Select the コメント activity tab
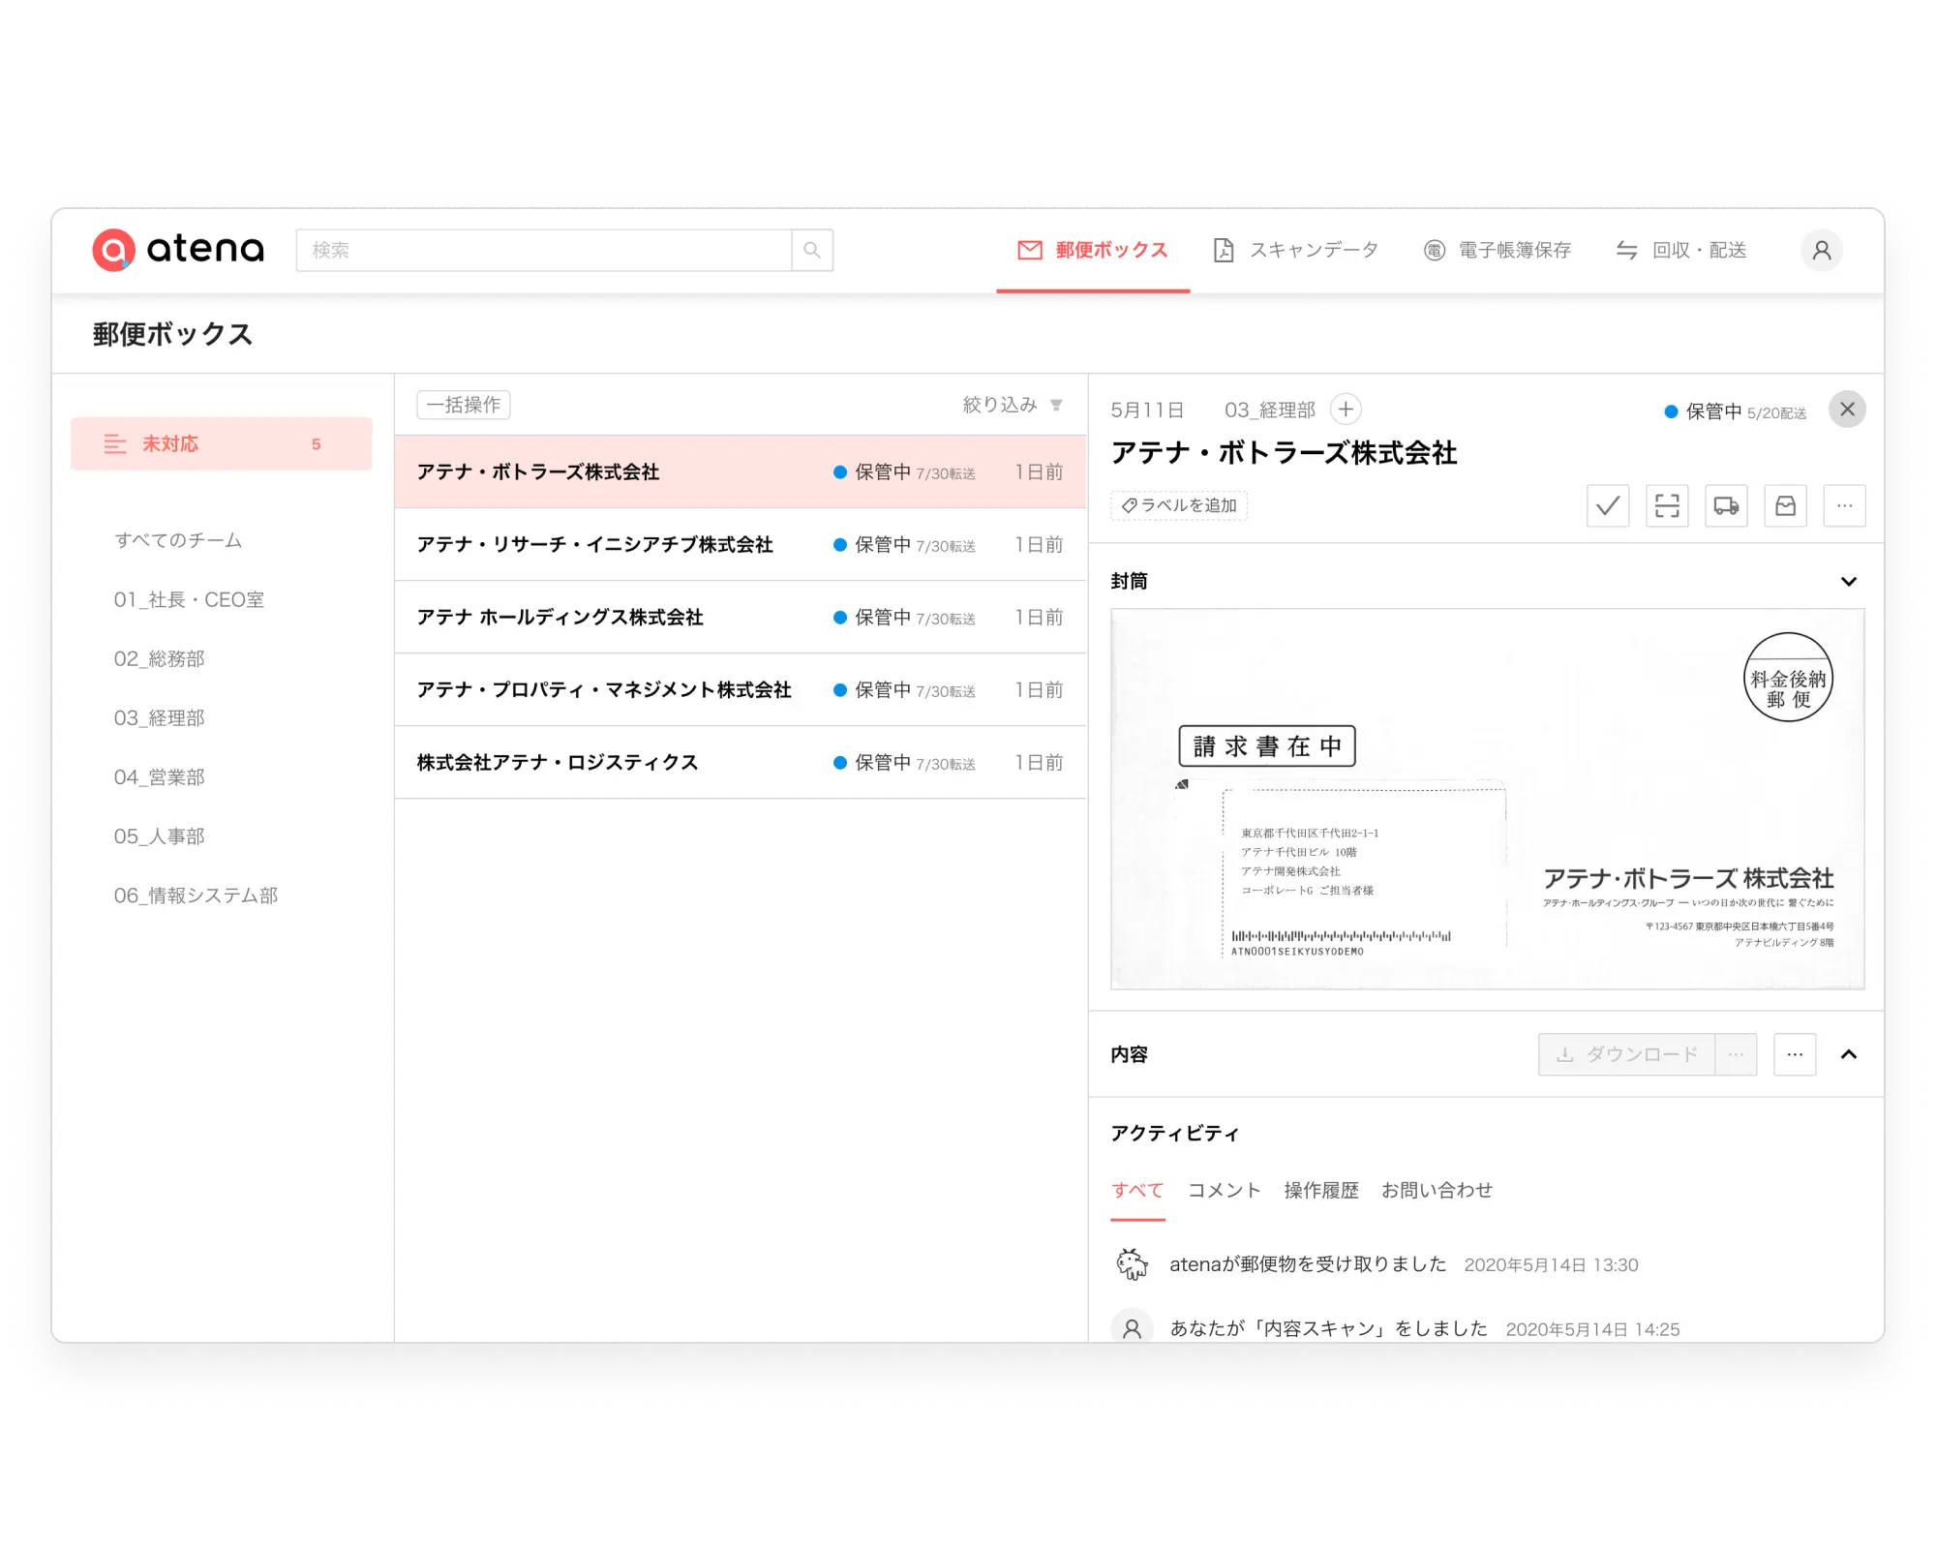The height and width of the screenshot is (1549, 1936). [1224, 1190]
